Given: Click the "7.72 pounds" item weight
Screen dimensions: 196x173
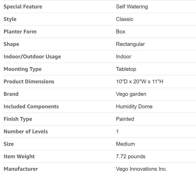Looking at the screenshot, I should (130, 156).
